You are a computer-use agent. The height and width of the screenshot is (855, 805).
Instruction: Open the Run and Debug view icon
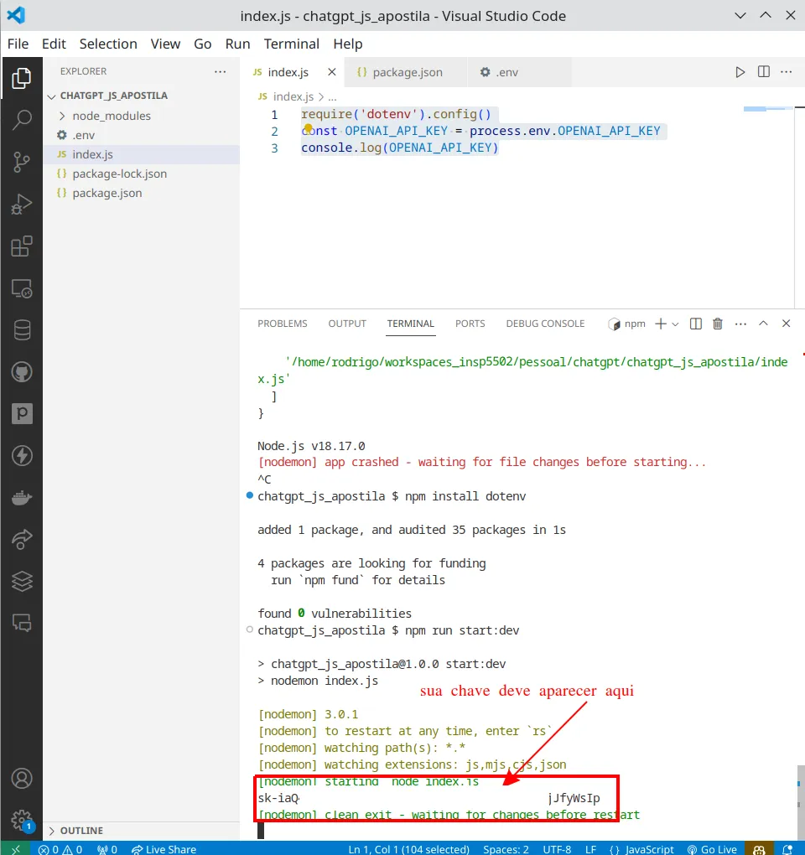click(21, 204)
